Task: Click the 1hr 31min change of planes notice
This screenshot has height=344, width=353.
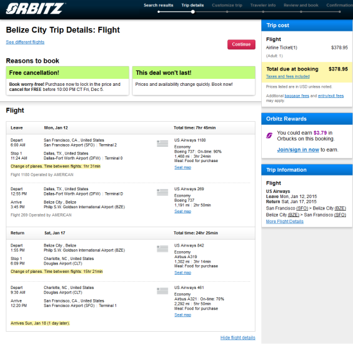Action: coord(55,167)
